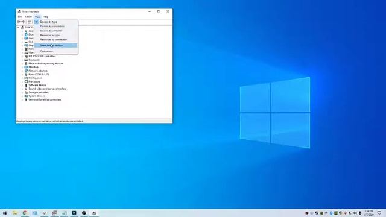Select the Storage controllers tree row

pos(36,92)
